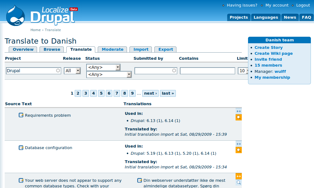
Task: Open the My membership link
Action: click(272, 77)
